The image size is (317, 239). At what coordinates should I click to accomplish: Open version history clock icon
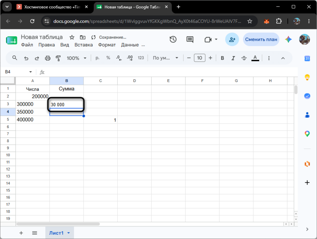tap(173, 39)
